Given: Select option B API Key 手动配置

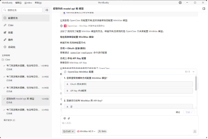Looking at the screenshot, I should (128, 91).
